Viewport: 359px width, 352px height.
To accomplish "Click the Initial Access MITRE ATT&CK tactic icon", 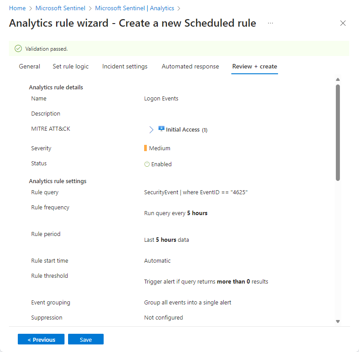I will [x=161, y=129].
